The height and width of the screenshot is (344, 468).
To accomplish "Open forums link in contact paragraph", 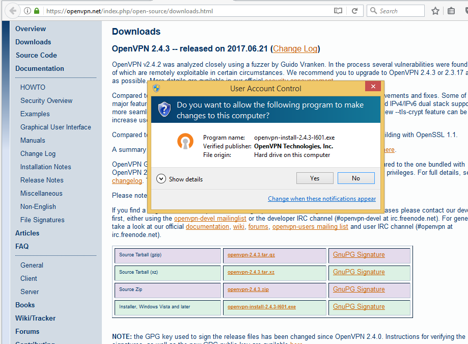I will coord(259,227).
